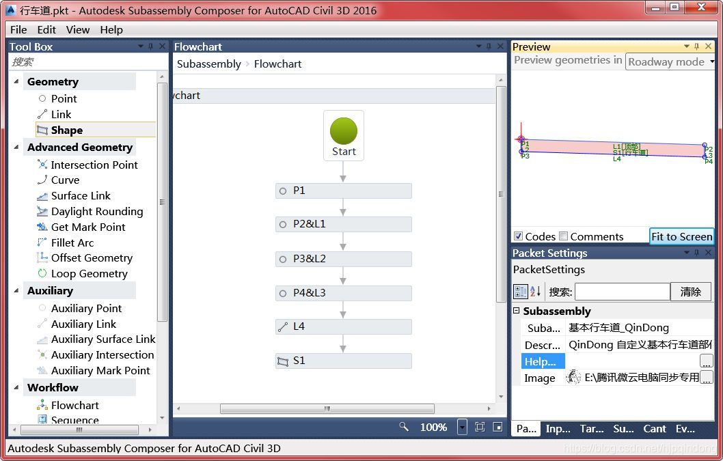The width and height of the screenshot is (723, 461).
Task: Select the P3&L2 flowchart node
Action: click(x=344, y=259)
